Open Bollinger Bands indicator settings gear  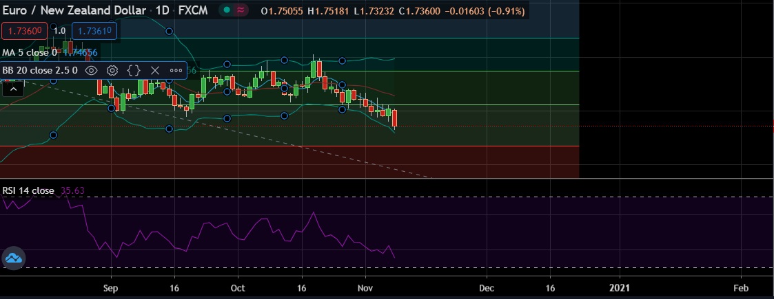click(x=112, y=70)
